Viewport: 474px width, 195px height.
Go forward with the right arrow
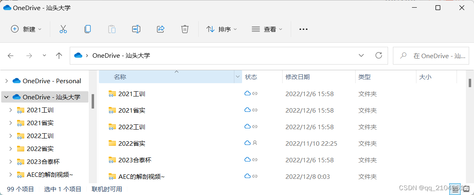(29, 56)
